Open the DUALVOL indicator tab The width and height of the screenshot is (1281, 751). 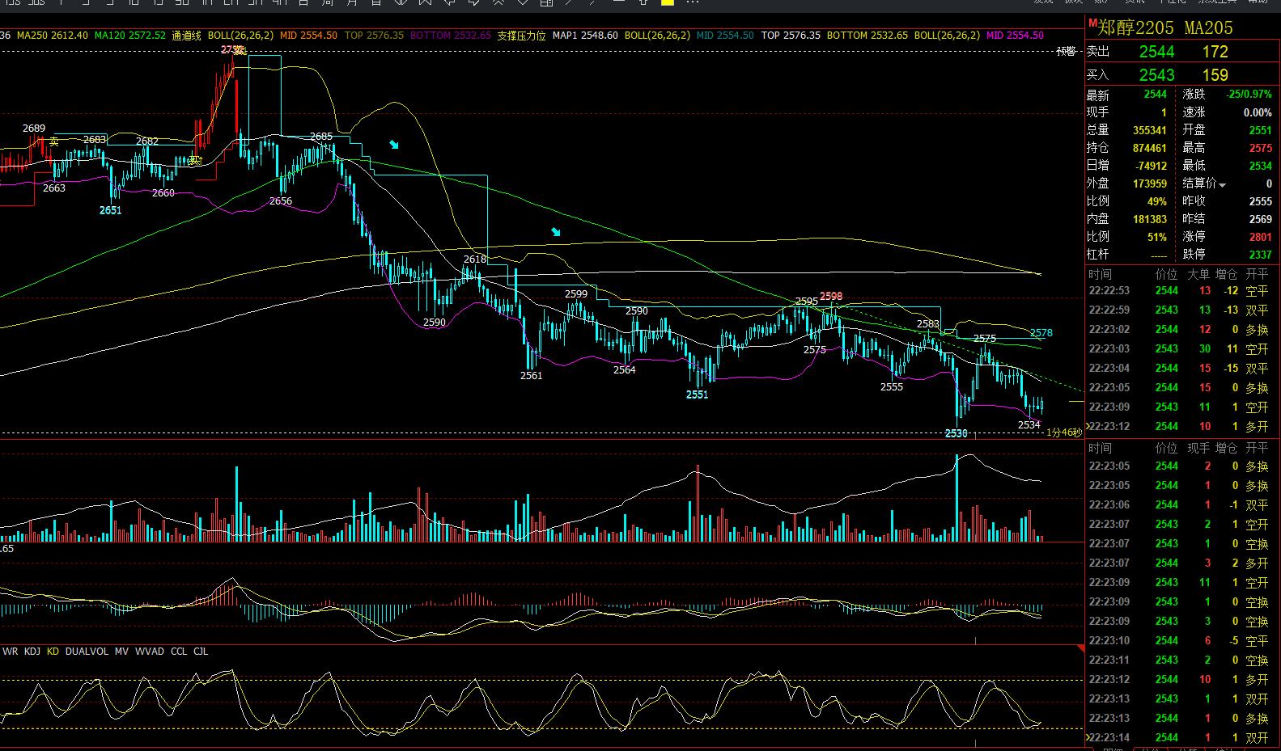point(87,652)
